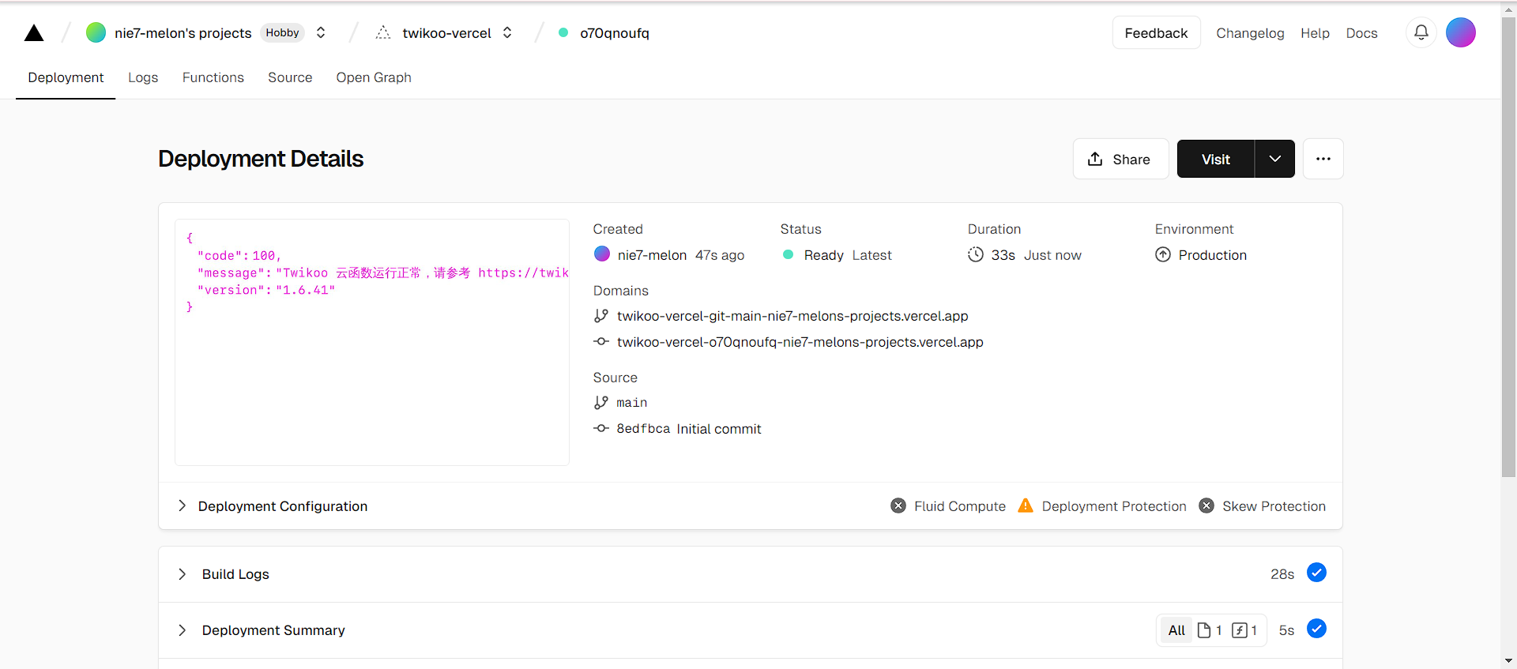1517x669 pixels.
Task: Open the project switcher beside twikoo-vercel
Action: [507, 32]
